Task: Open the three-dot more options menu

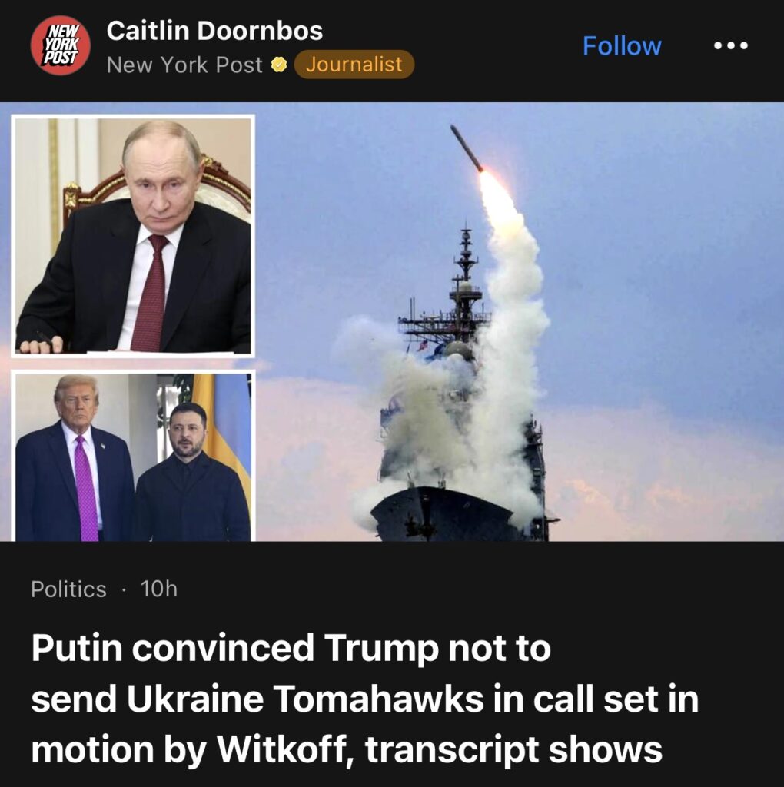Action: pos(731,45)
